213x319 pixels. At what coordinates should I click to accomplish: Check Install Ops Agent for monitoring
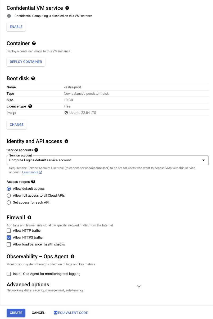pos(9,274)
